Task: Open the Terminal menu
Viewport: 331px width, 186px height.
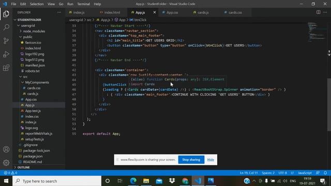Action: click(x=84, y=4)
